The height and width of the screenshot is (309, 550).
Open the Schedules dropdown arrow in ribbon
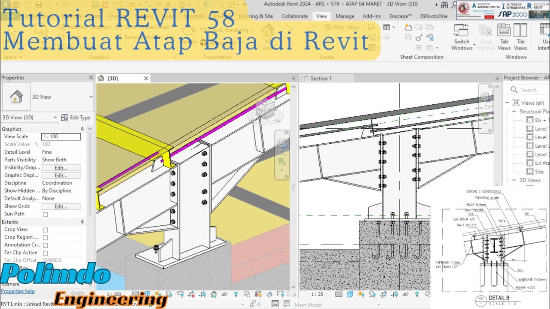coord(394,27)
